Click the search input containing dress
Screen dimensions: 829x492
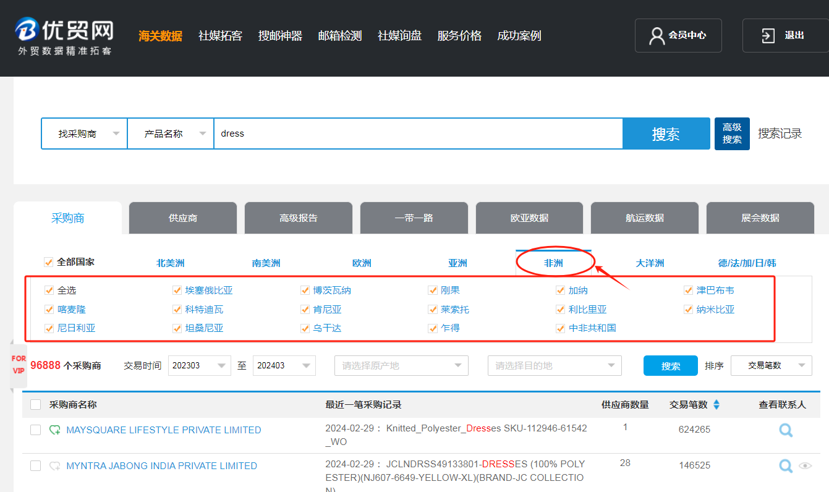point(418,134)
